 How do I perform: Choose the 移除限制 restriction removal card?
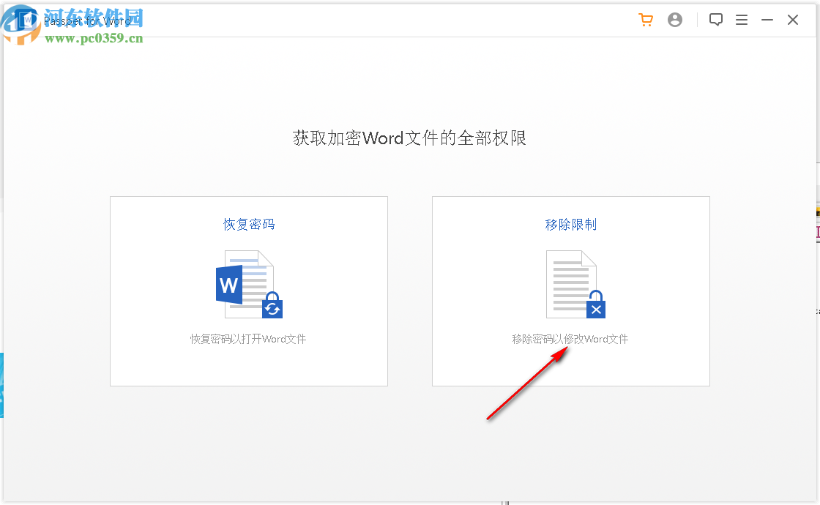click(x=570, y=291)
